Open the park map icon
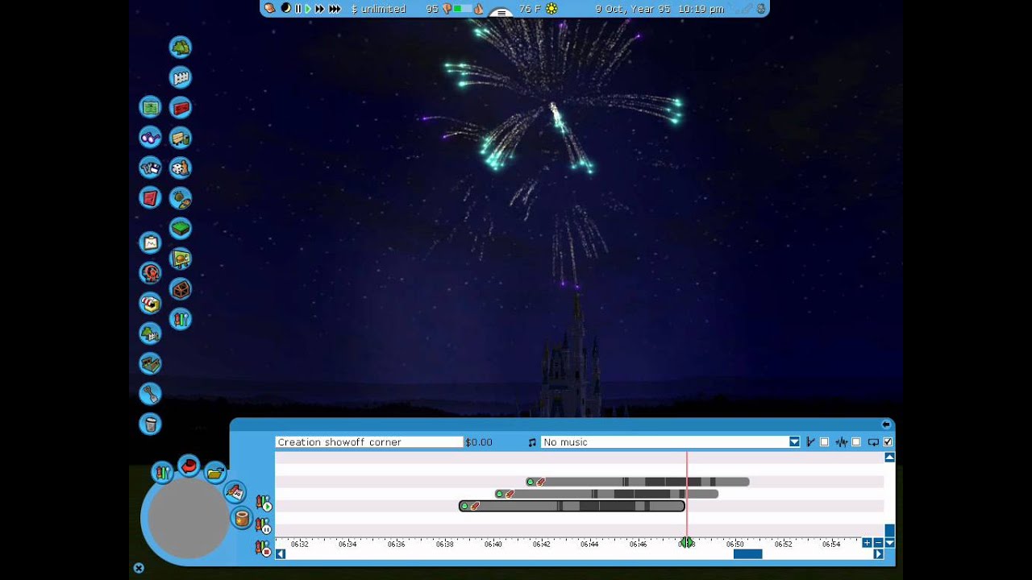 150,107
